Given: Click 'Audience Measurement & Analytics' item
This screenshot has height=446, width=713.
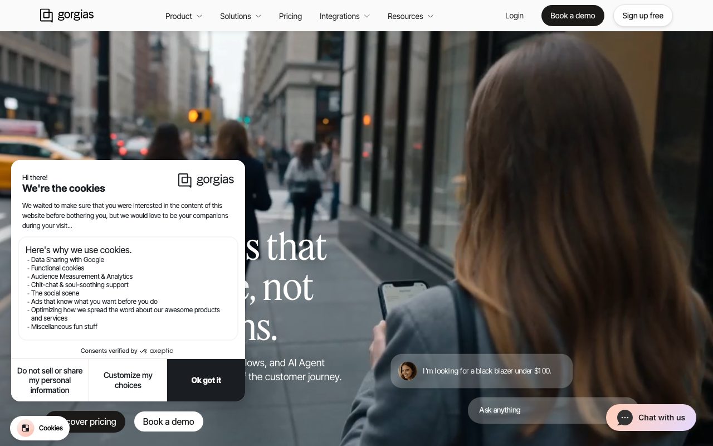Looking at the screenshot, I should pos(82,277).
